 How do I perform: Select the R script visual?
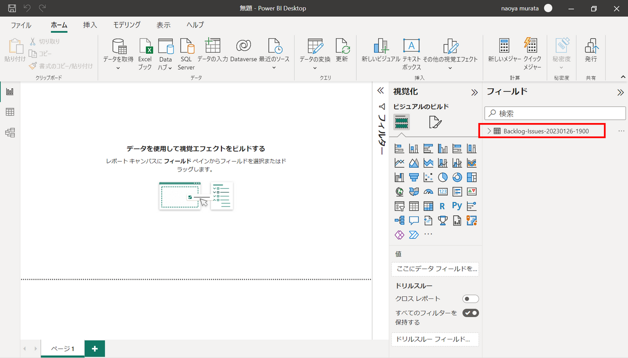point(443,206)
